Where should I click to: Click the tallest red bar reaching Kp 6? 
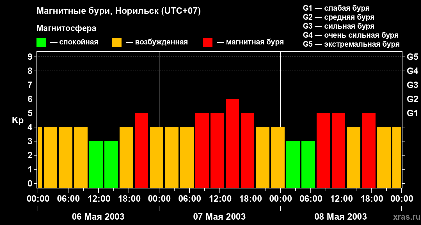coord(232,143)
